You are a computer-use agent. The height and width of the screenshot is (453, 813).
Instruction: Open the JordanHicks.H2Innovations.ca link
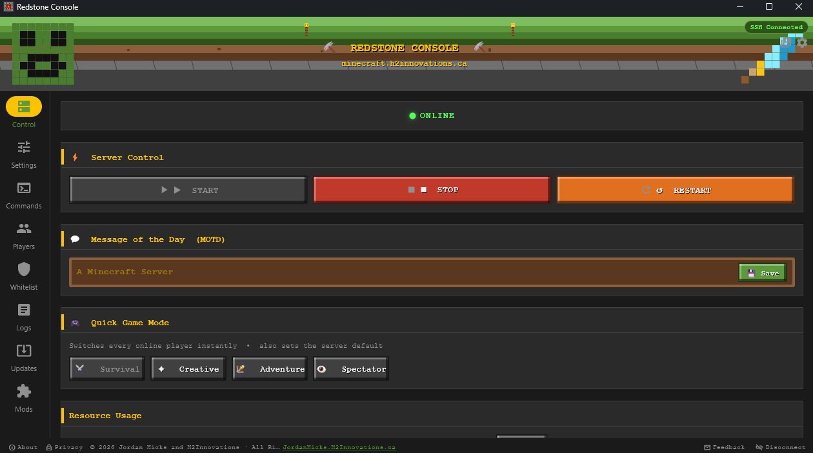point(339,447)
